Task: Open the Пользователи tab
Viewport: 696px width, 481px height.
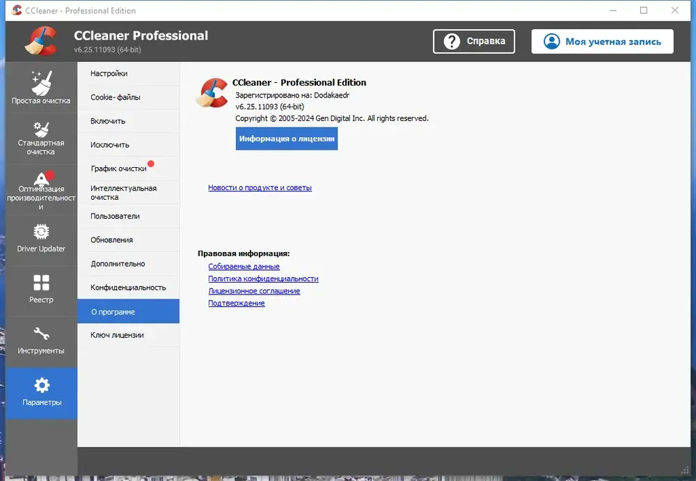Action: [x=129, y=216]
